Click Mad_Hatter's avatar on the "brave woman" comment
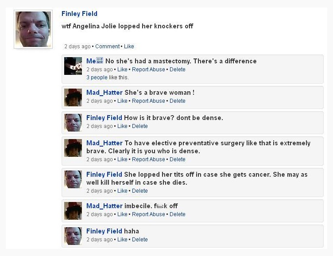Image resolution: width=333 pixels, height=256 pixels. point(73,97)
